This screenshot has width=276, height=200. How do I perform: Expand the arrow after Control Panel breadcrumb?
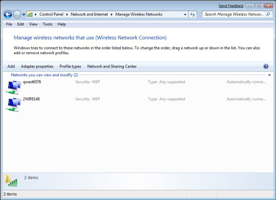pos(67,14)
